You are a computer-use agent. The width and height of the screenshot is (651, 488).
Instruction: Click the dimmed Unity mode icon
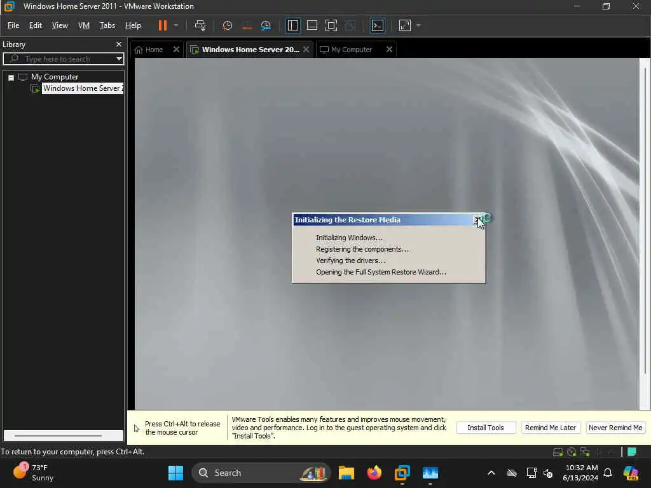coord(350,25)
